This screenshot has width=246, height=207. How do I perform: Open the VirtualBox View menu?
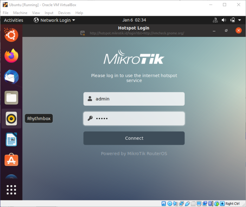point(36,13)
